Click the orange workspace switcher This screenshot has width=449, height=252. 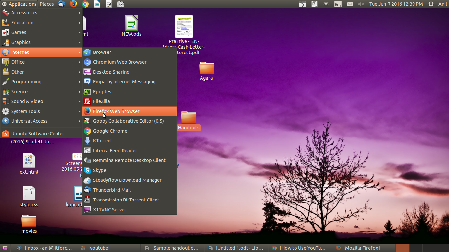tap(403, 248)
